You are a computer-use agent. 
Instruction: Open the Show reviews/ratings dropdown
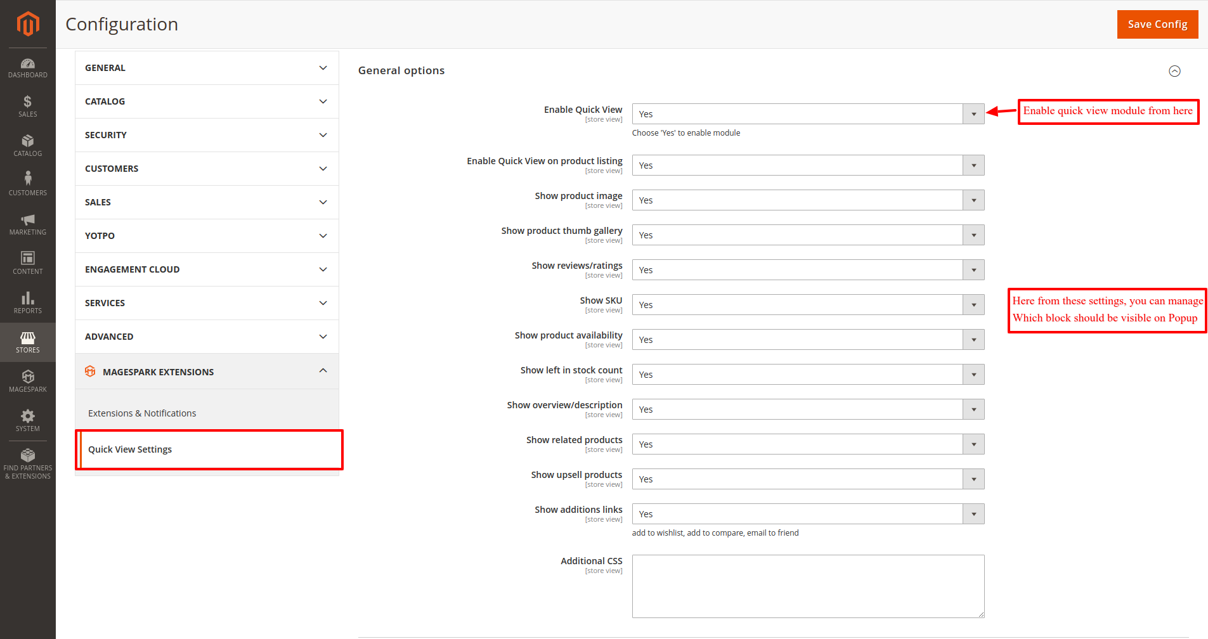(x=808, y=270)
